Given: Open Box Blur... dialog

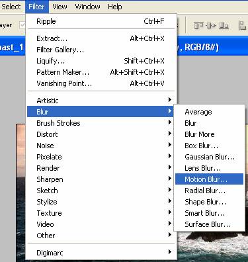Looking at the screenshot, I should tap(210, 146).
